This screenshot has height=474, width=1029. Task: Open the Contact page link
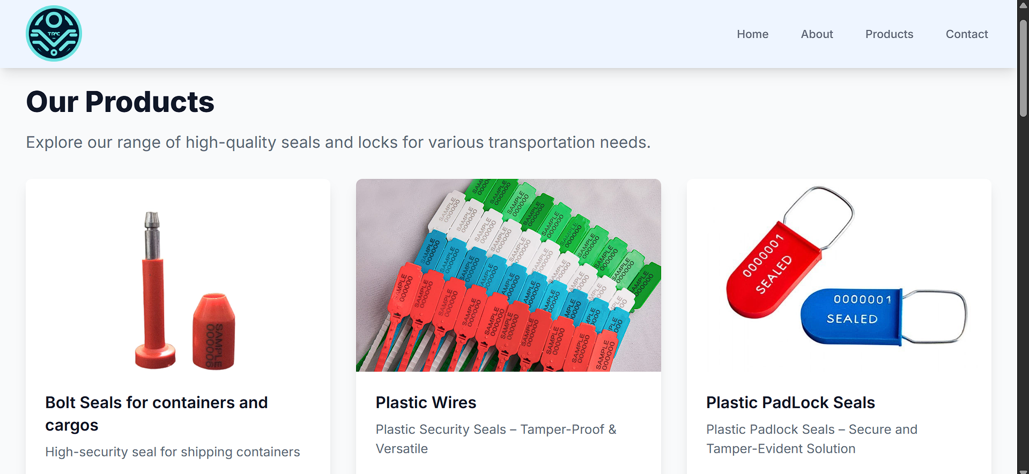click(x=966, y=34)
